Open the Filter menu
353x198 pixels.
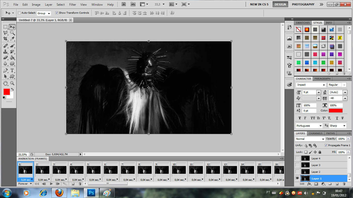[x=73, y=5]
